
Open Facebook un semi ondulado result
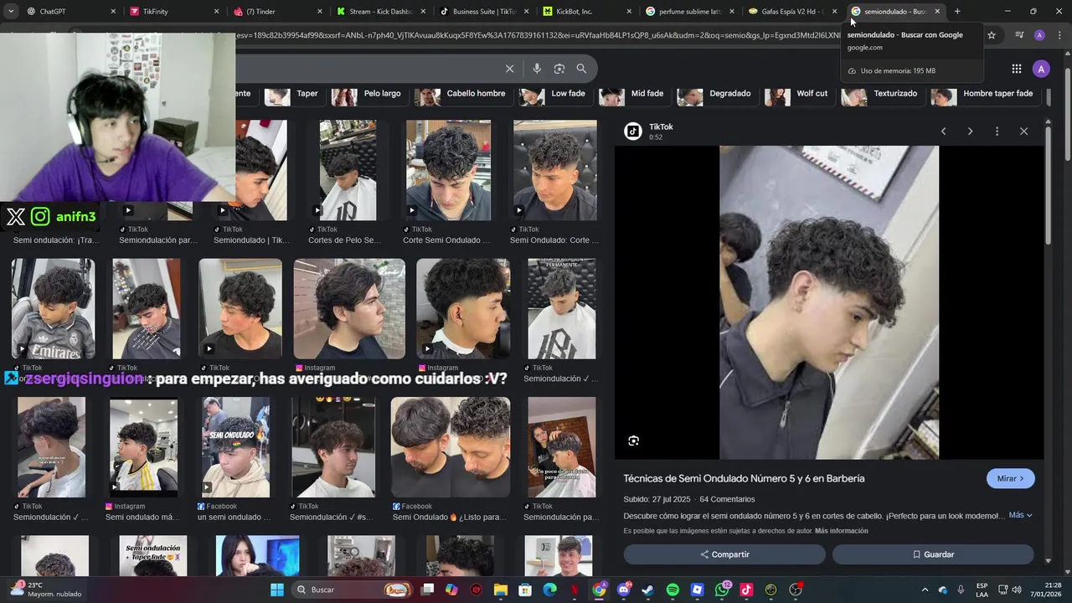tap(235, 447)
